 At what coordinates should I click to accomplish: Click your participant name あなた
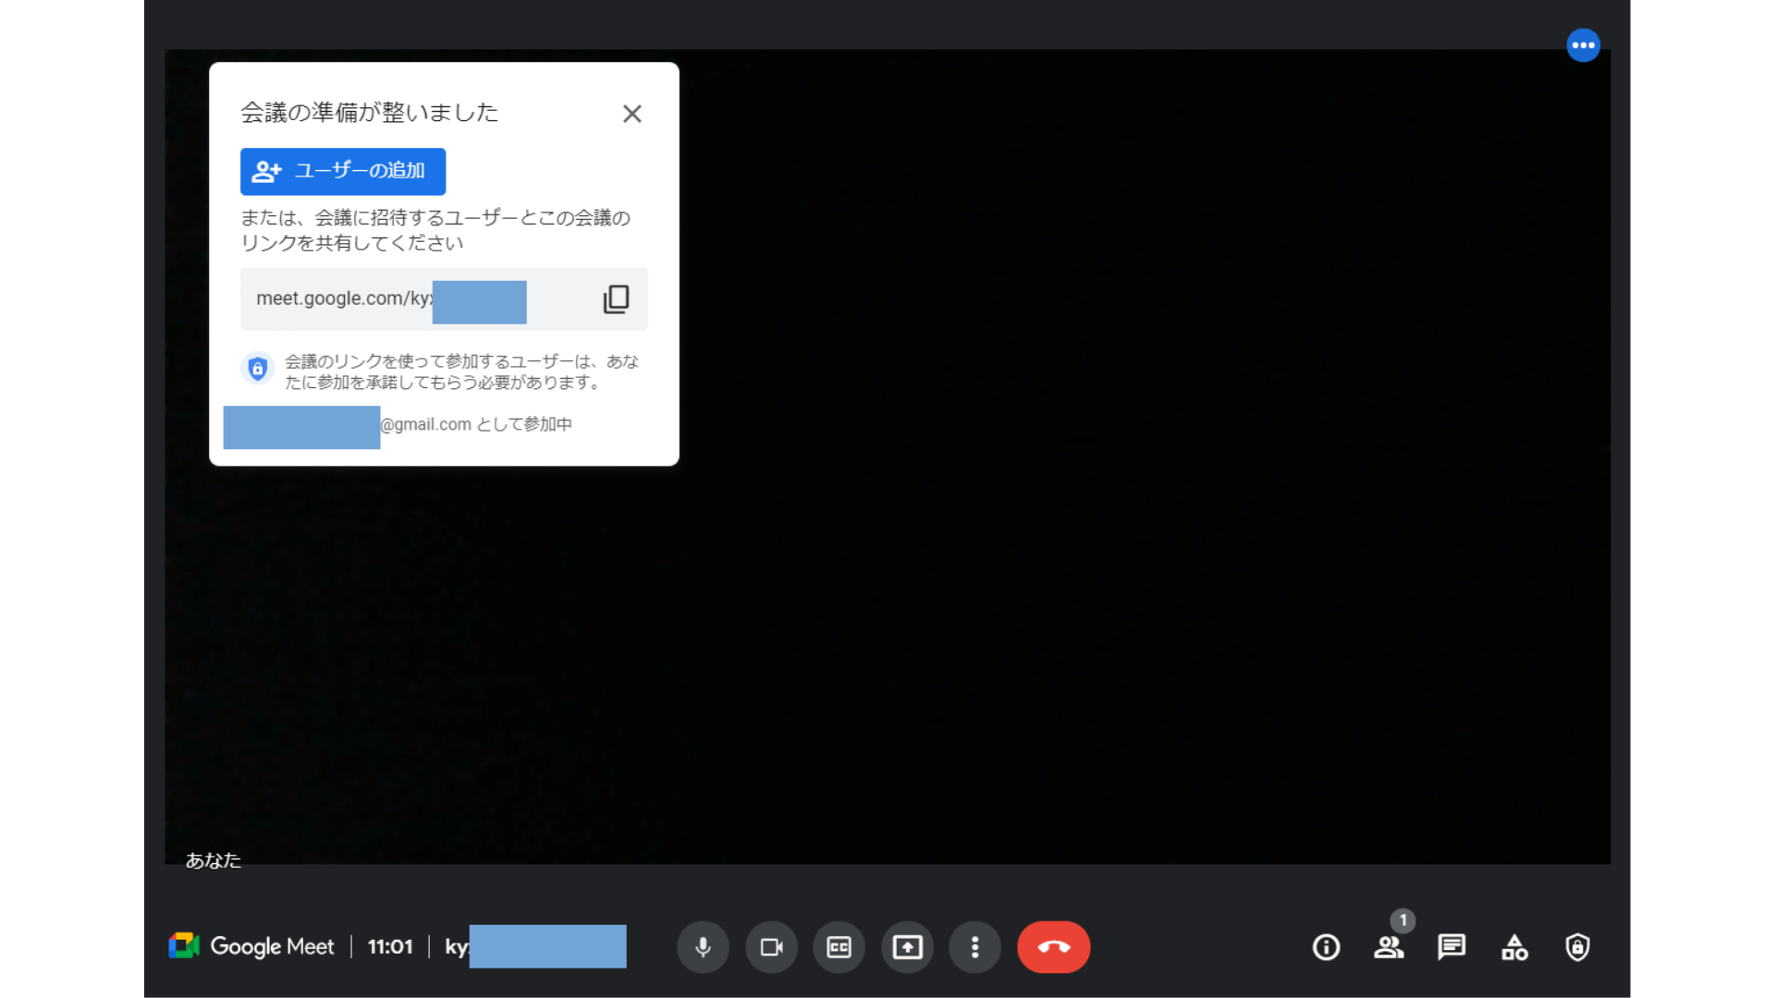(x=213, y=859)
